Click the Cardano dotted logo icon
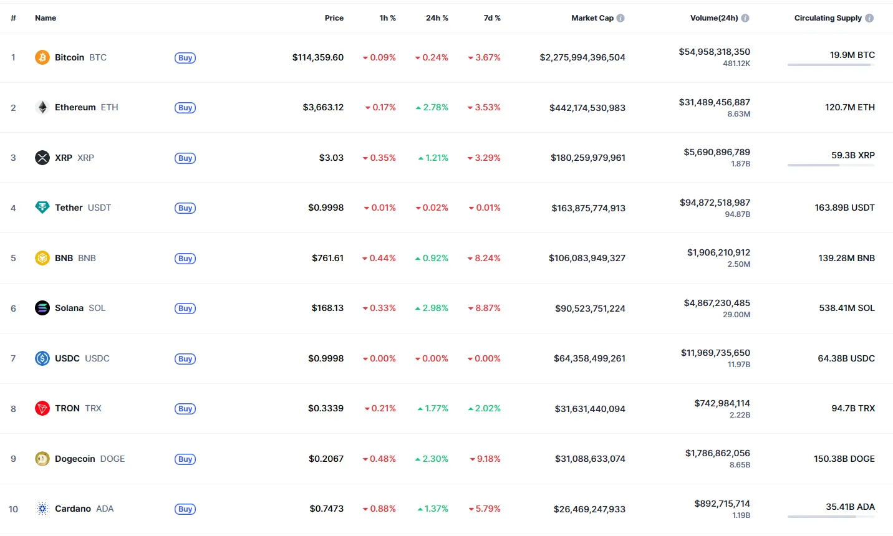Screen dimensions: 893x536 42,509
